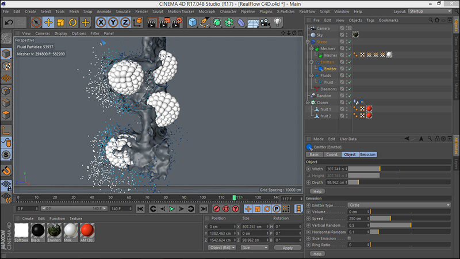460x259 pixels.
Task: Open the spline pen tool icon
Action: (205, 22)
